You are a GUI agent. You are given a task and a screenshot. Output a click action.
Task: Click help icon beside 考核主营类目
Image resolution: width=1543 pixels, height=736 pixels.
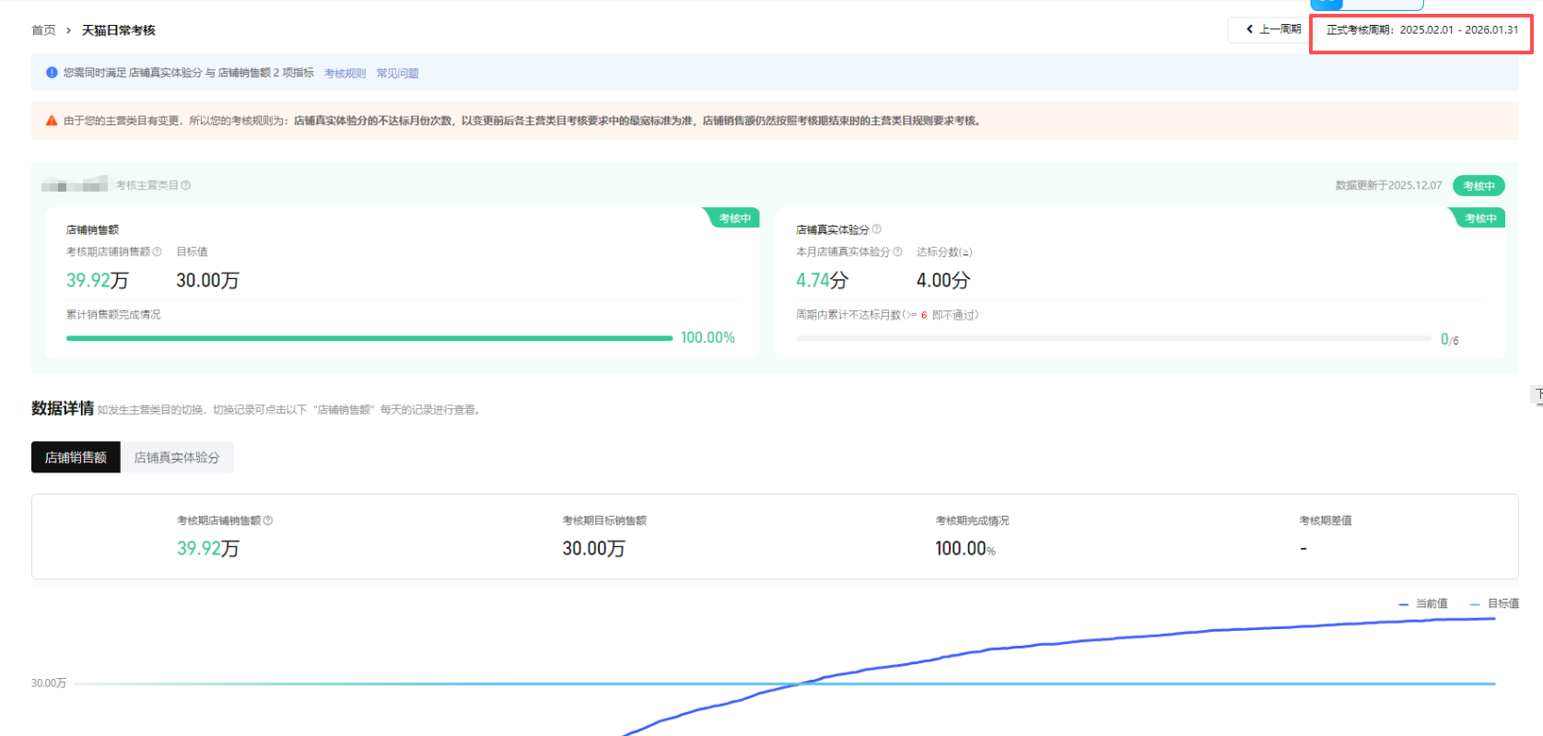[x=186, y=185]
